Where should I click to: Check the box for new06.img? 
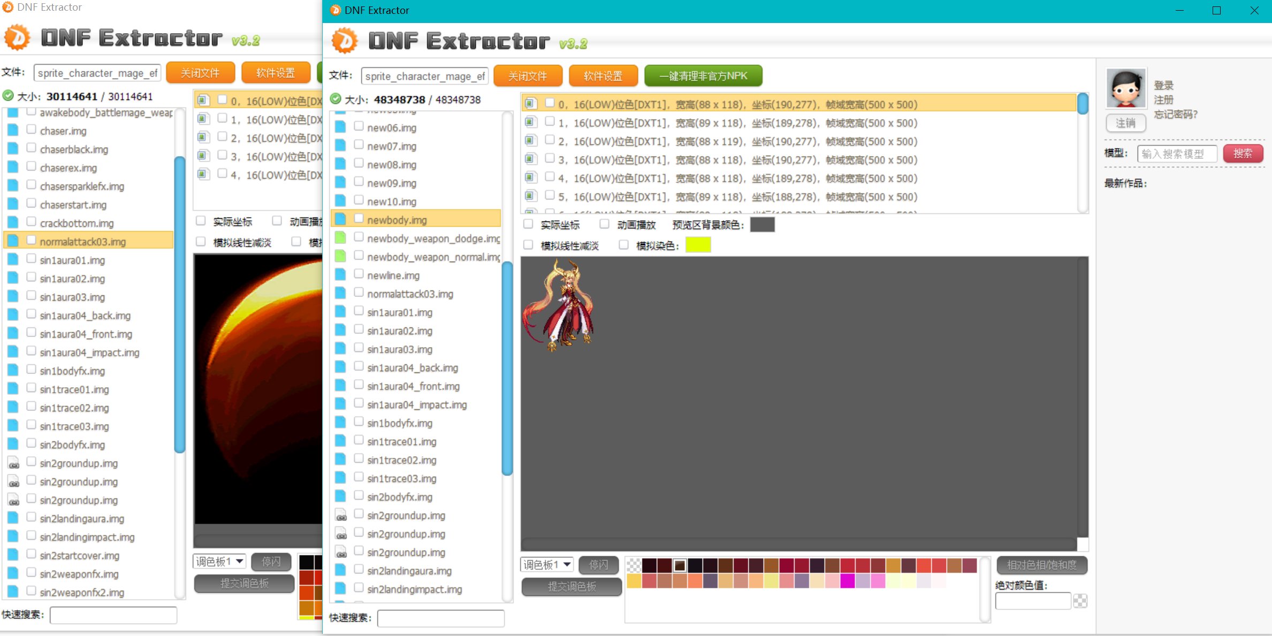click(359, 126)
